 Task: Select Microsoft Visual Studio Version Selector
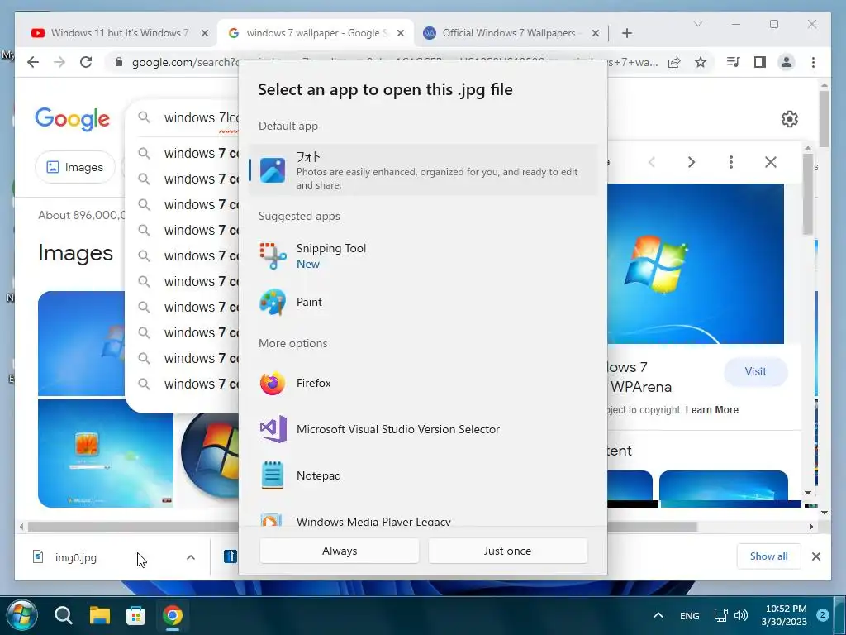click(x=424, y=430)
